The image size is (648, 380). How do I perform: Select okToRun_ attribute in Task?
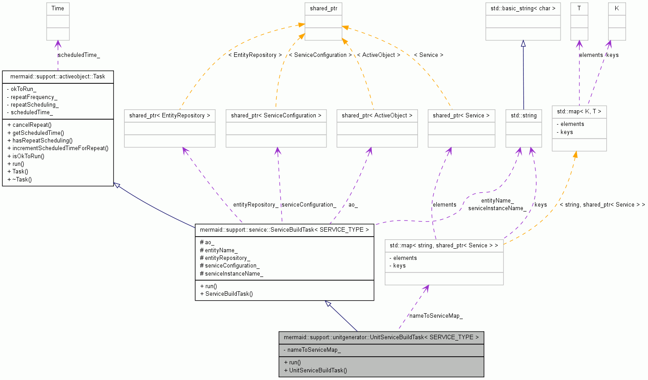pyautogui.click(x=22, y=89)
